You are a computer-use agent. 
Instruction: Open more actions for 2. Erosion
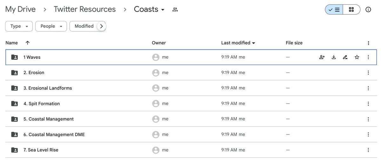368,73
